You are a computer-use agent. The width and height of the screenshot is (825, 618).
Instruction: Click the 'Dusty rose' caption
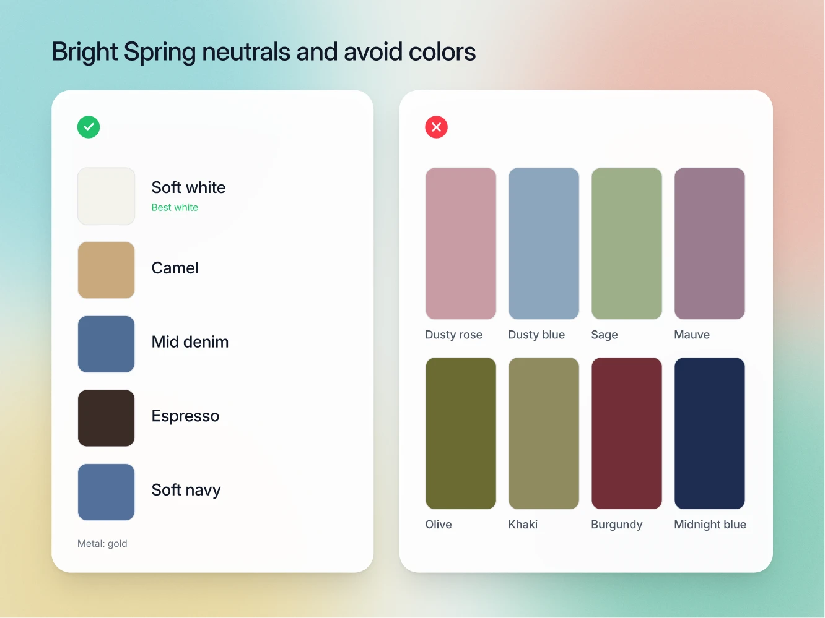pyautogui.click(x=454, y=335)
